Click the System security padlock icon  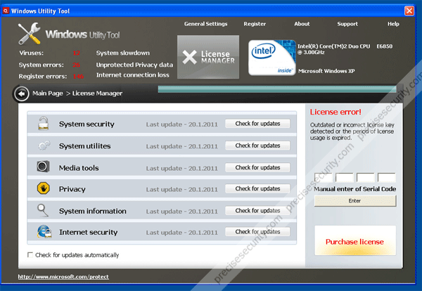point(44,124)
